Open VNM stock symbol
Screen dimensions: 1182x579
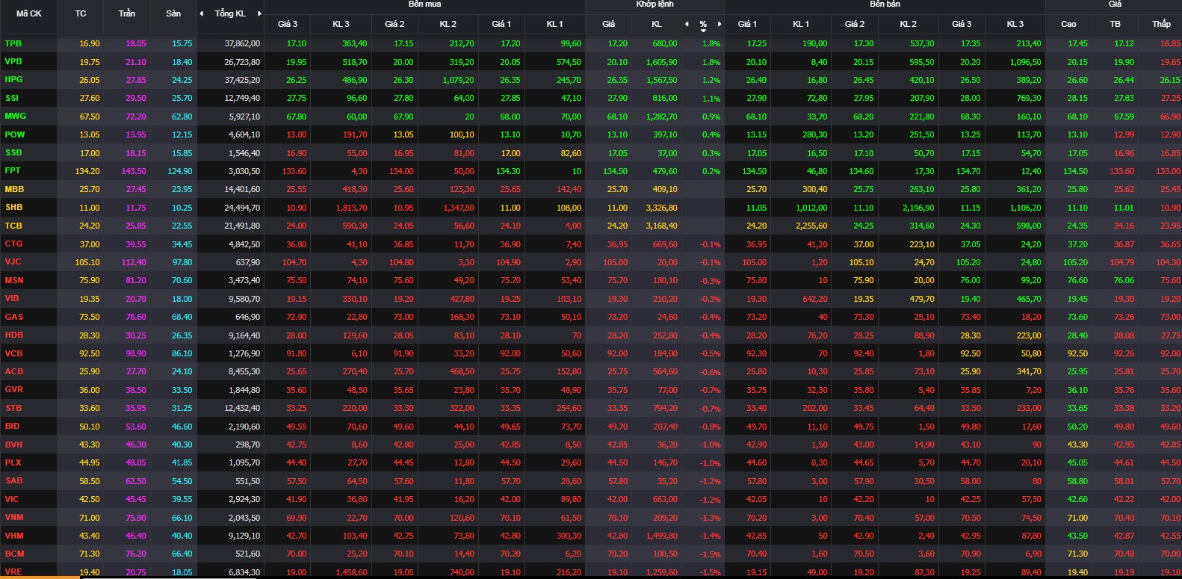pos(14,517)
